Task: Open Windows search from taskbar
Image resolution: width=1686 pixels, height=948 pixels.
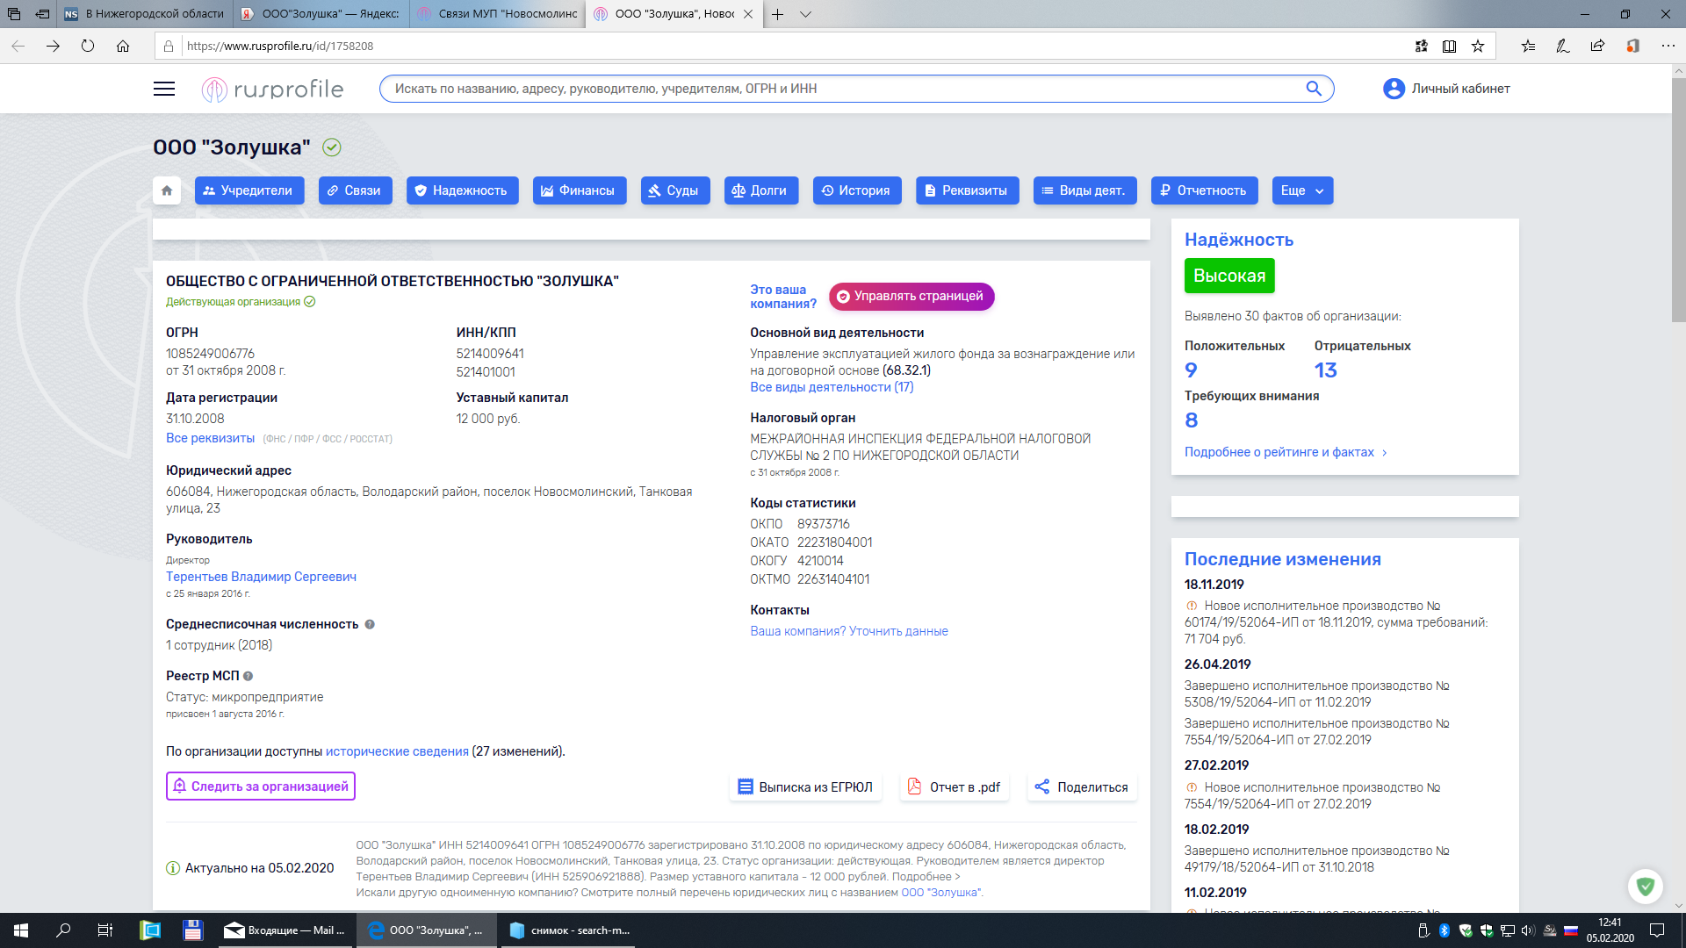Action: tap(63, 930)
